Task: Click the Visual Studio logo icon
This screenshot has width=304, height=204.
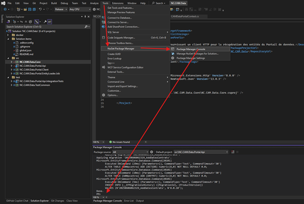Action: click(3, 3)
